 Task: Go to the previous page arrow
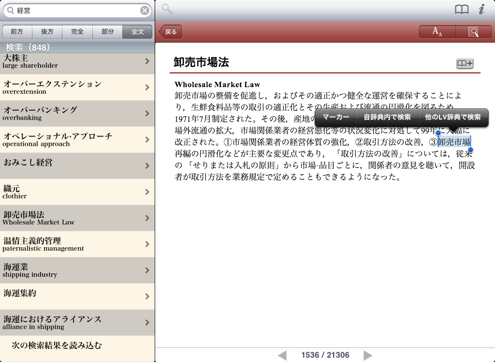click(282, 355)
